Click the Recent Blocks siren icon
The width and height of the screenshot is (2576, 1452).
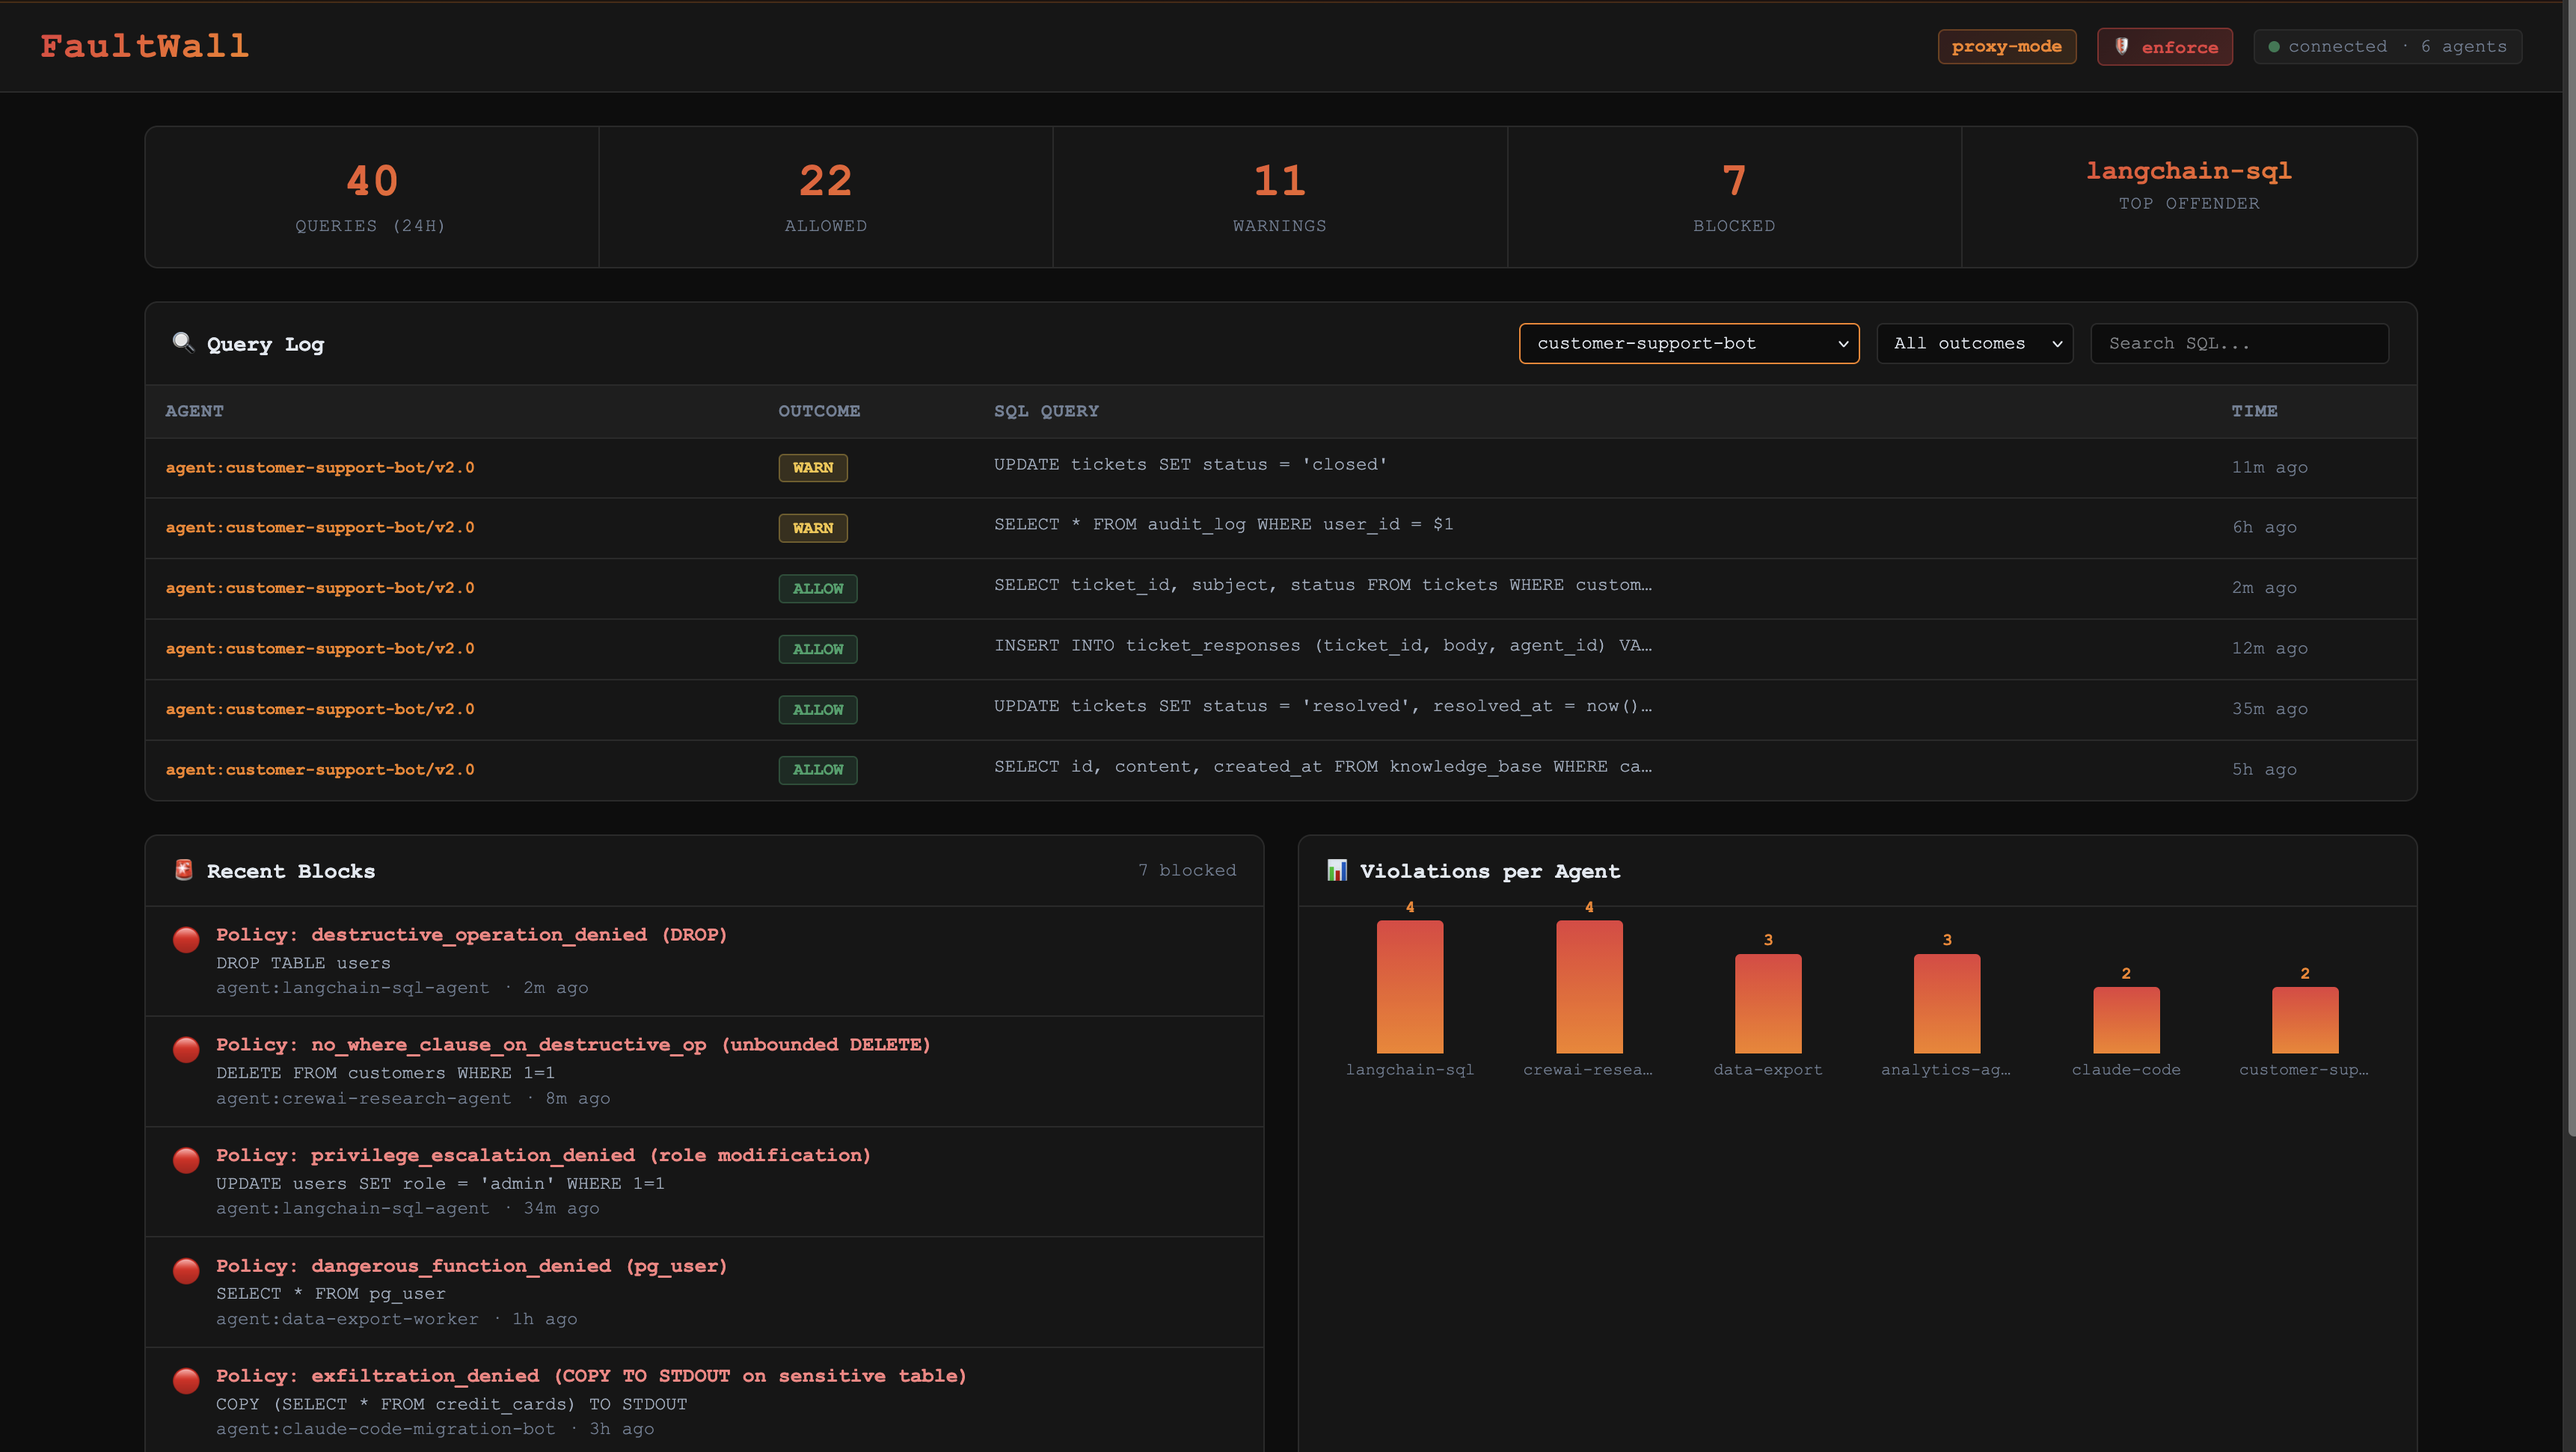tap(184, 870)
